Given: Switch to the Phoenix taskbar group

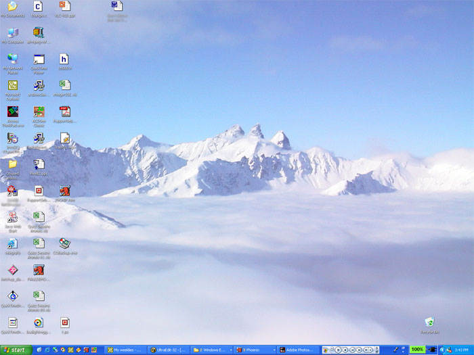Looking at the screenshot, I should click(x=255, y=350).
